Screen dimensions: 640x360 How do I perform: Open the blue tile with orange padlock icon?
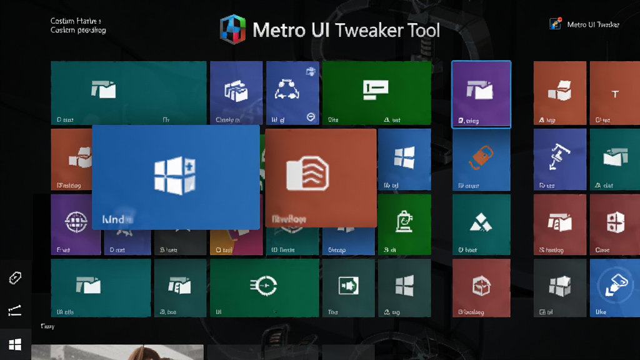(481, 159)
